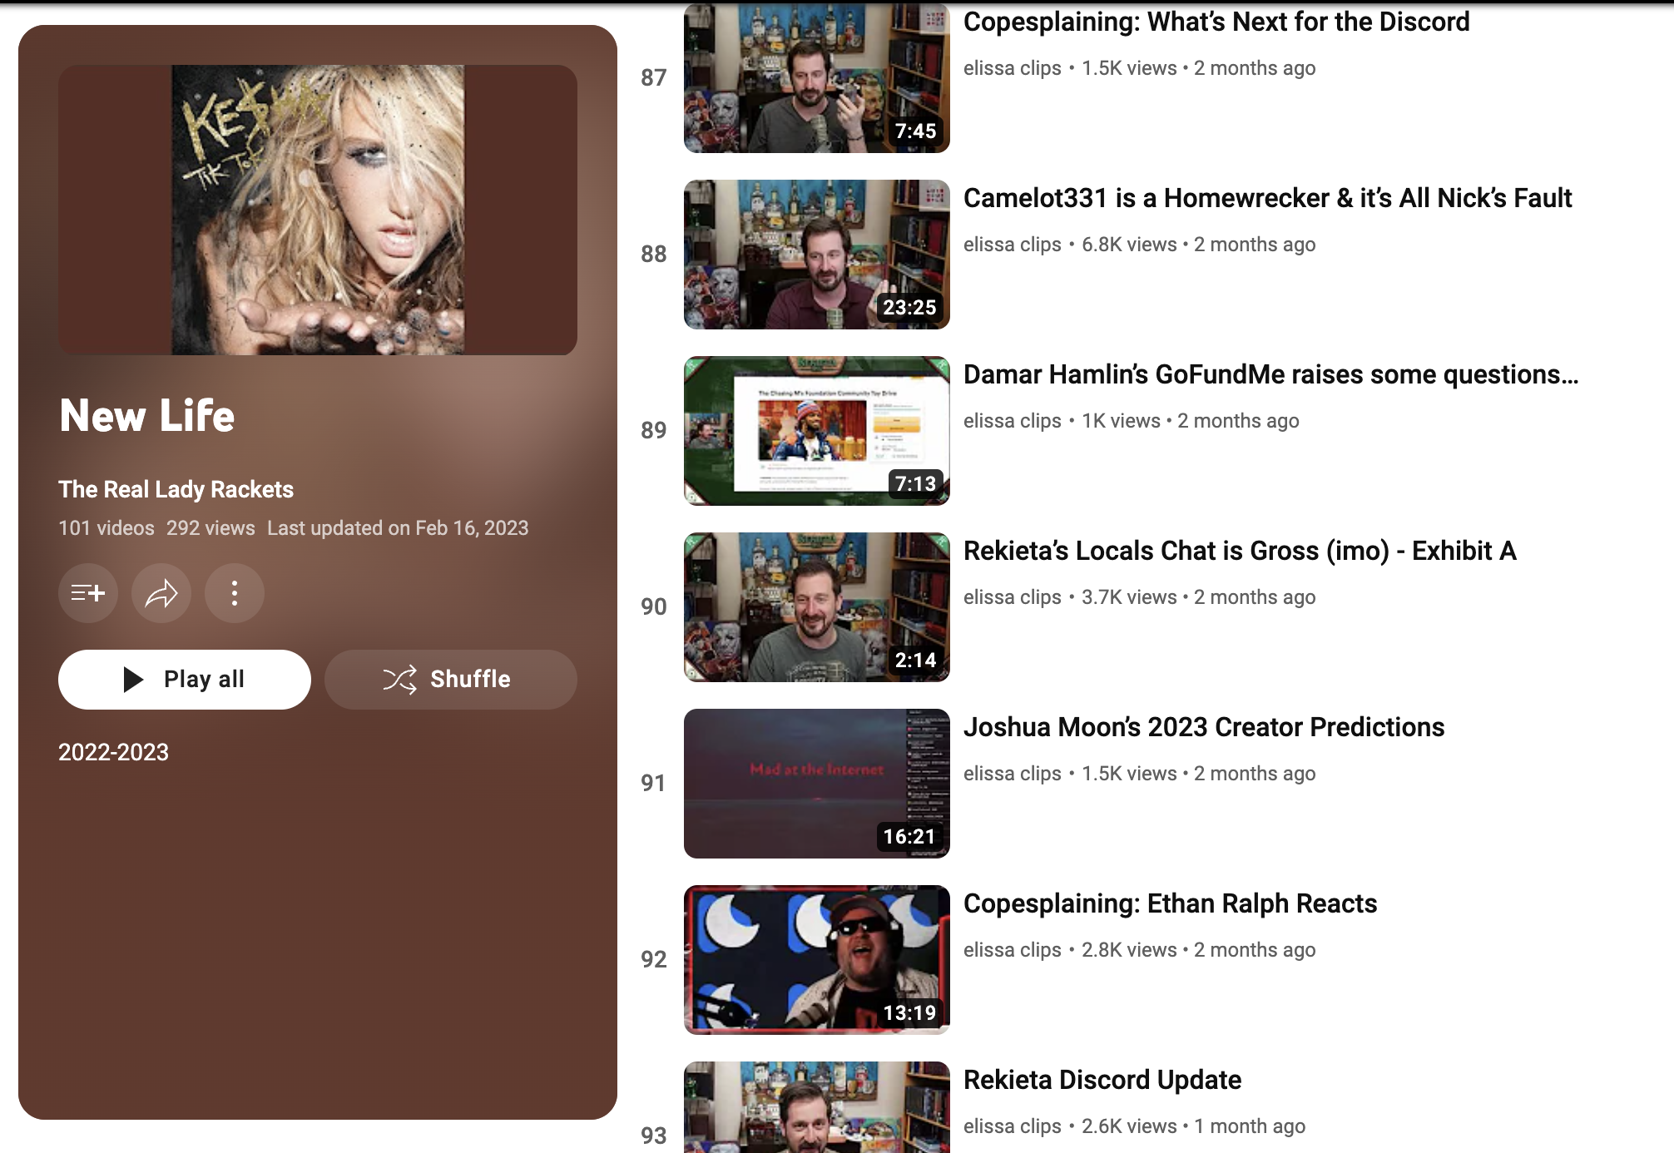Viewport: 1674px width, 1153px height.
Task: Open video thumbnail 90 with duration 2:14
Action: point(817,607)
